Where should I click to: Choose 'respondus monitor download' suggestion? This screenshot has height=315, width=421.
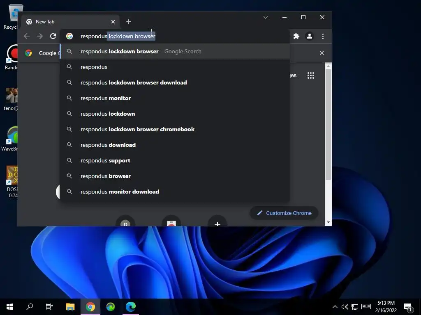(175, 192)
